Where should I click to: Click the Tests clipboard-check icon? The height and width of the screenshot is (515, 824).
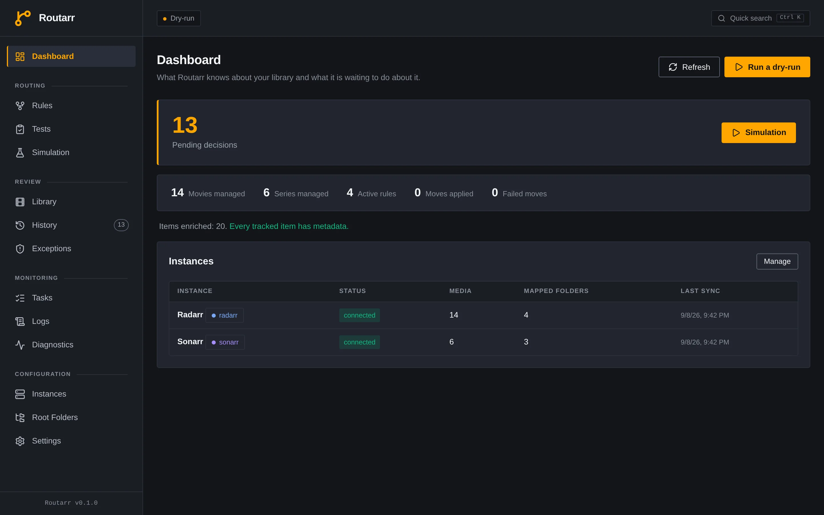click(20, 129)
